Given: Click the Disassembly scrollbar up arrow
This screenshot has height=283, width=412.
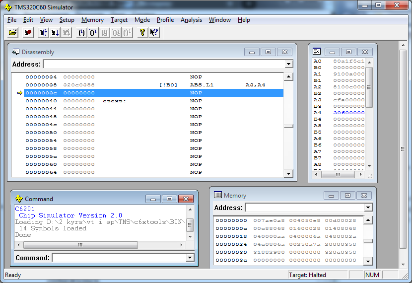Looking at the screenshot, I should click(288, 77).
